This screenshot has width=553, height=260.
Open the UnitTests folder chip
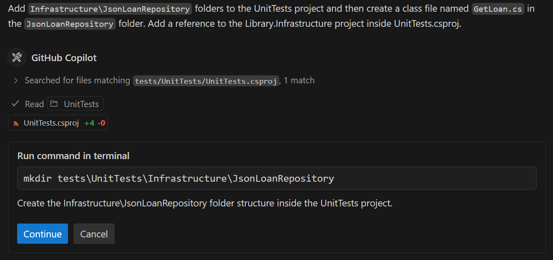coord(75,104)
